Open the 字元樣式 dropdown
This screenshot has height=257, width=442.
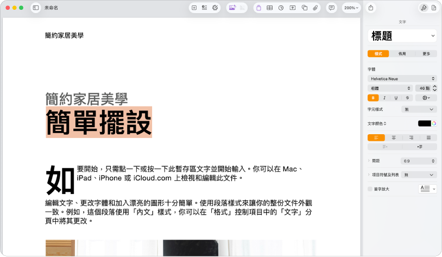click(419, 109)
